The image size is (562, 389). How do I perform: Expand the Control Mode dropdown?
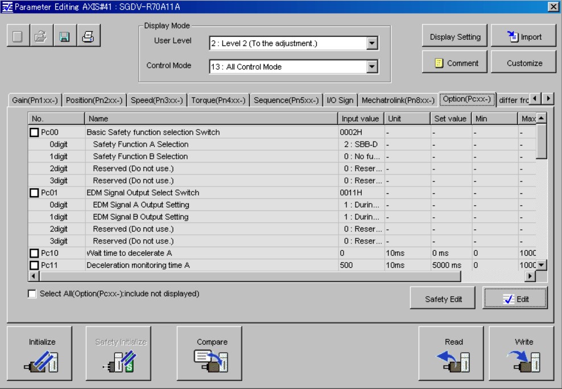click(372, 67)
